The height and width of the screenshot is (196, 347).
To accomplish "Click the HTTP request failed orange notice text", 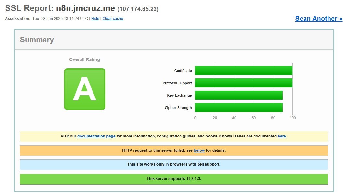I will coord(174,150).
